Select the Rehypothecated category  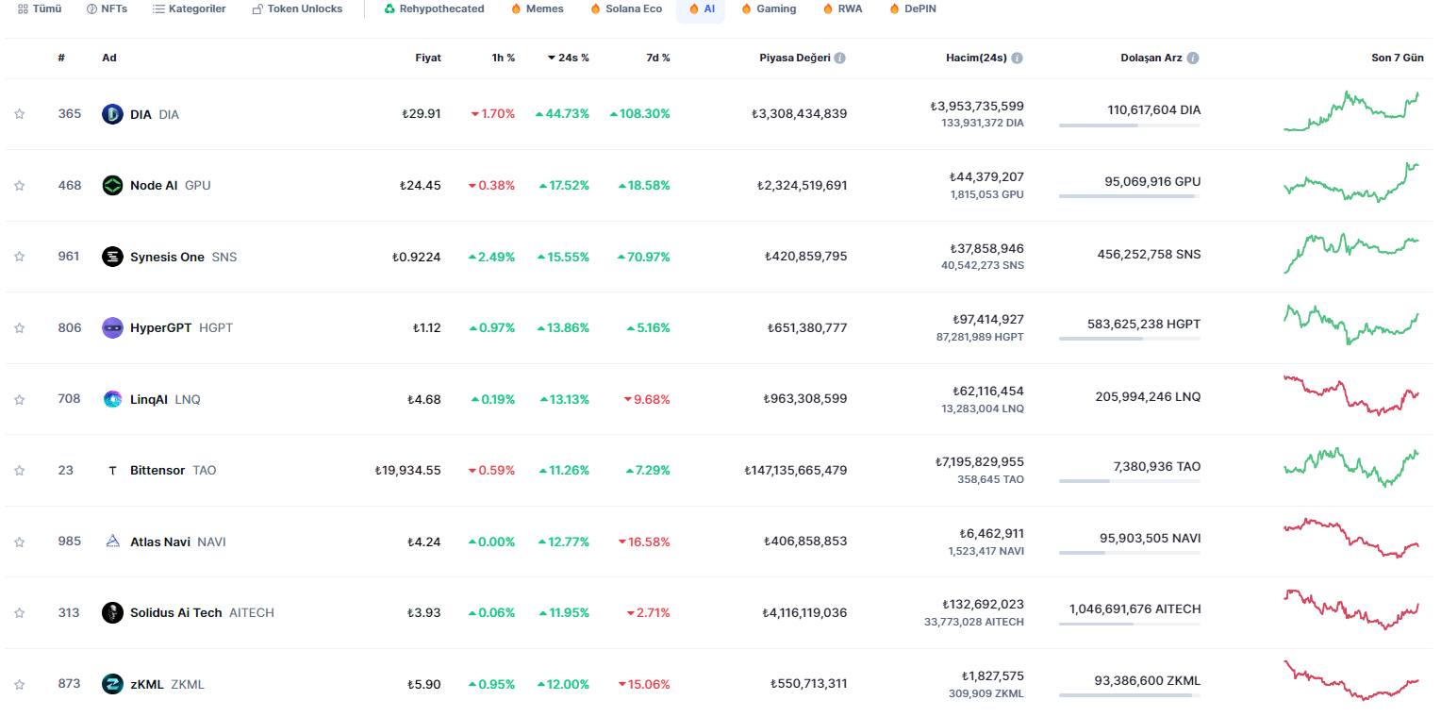pyautogui.click(x=435, y=8)
